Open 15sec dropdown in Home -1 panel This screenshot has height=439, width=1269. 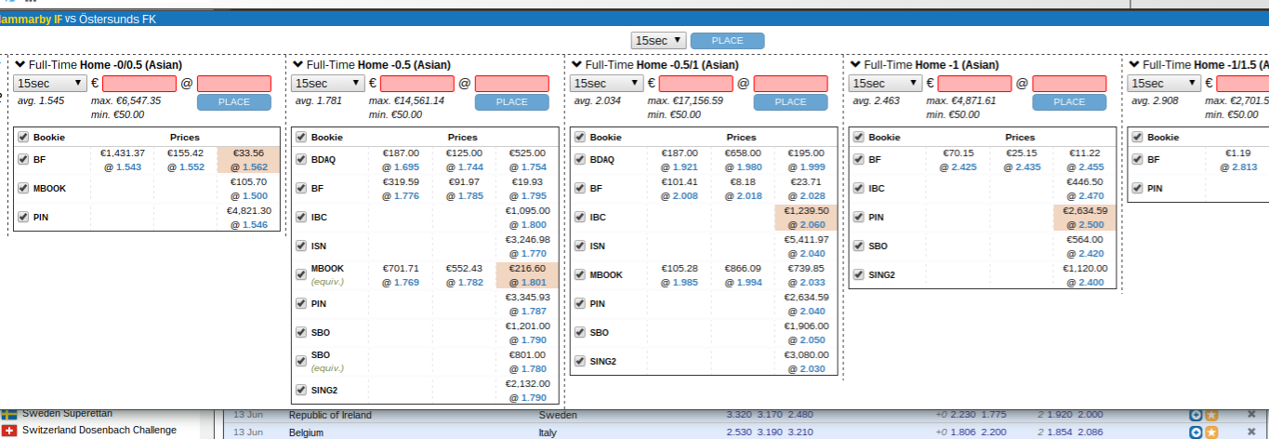pos(886,83)
